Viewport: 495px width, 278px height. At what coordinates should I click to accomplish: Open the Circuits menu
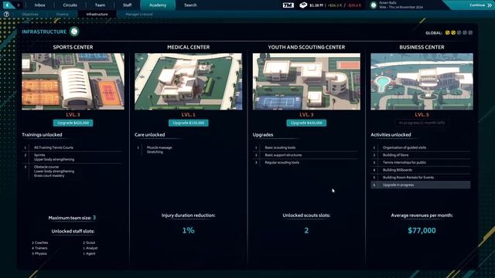point(70,5)
